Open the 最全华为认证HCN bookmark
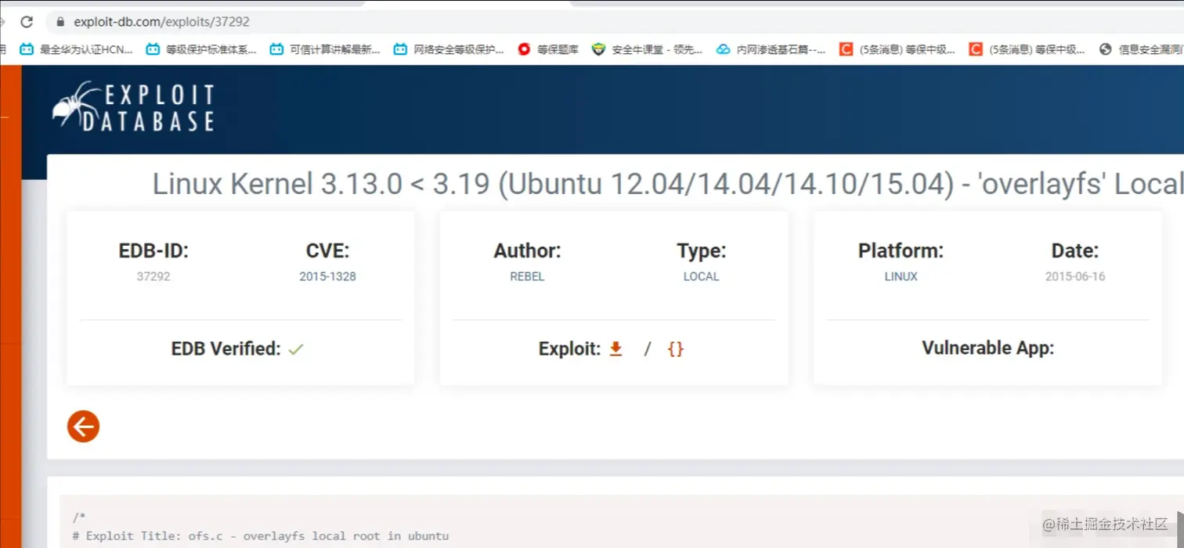1184x548 pixels. [x=76, y=49]
